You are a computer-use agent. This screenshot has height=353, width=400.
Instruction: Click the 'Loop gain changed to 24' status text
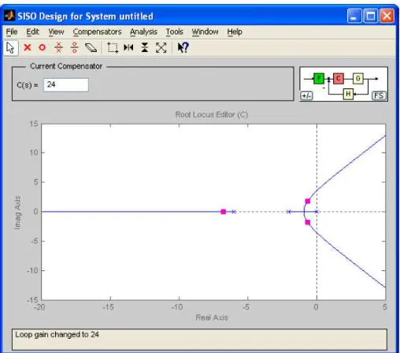[57, 334]
